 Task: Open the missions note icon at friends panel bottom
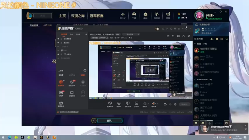(203, 123)
